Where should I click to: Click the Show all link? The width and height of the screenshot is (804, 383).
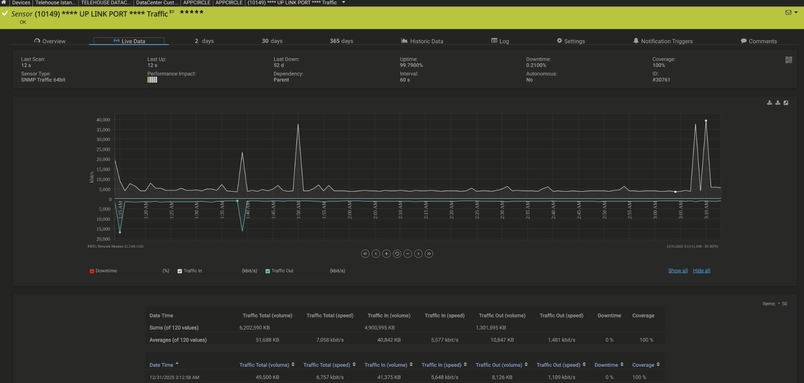tap(678, 271)
